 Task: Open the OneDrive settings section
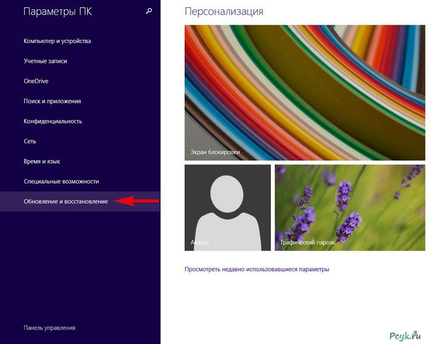(x=36, y=81)
